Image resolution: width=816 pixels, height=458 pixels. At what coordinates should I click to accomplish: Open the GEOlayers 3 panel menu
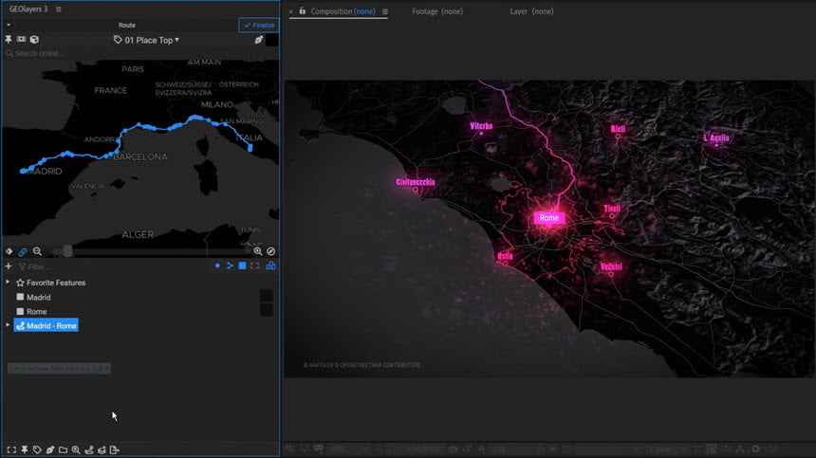tap(58, 9)
